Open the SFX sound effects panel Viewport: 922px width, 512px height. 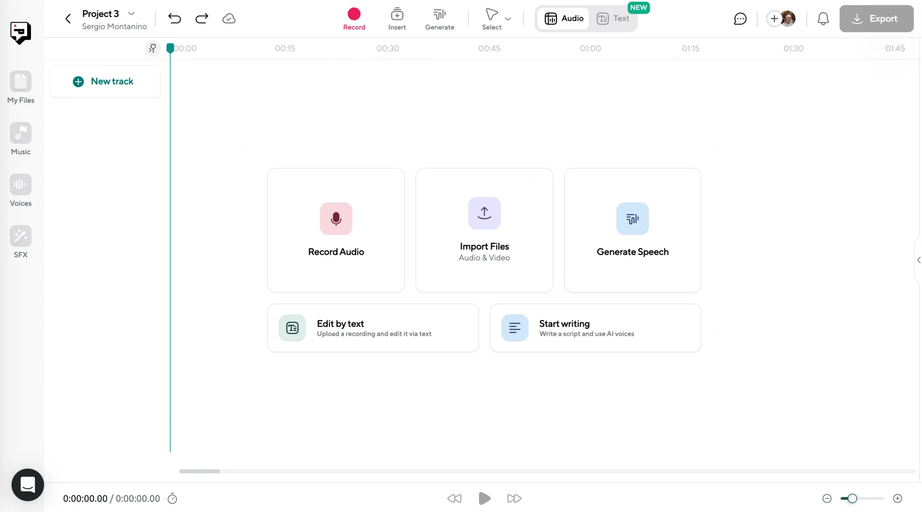tap(20, 241)
